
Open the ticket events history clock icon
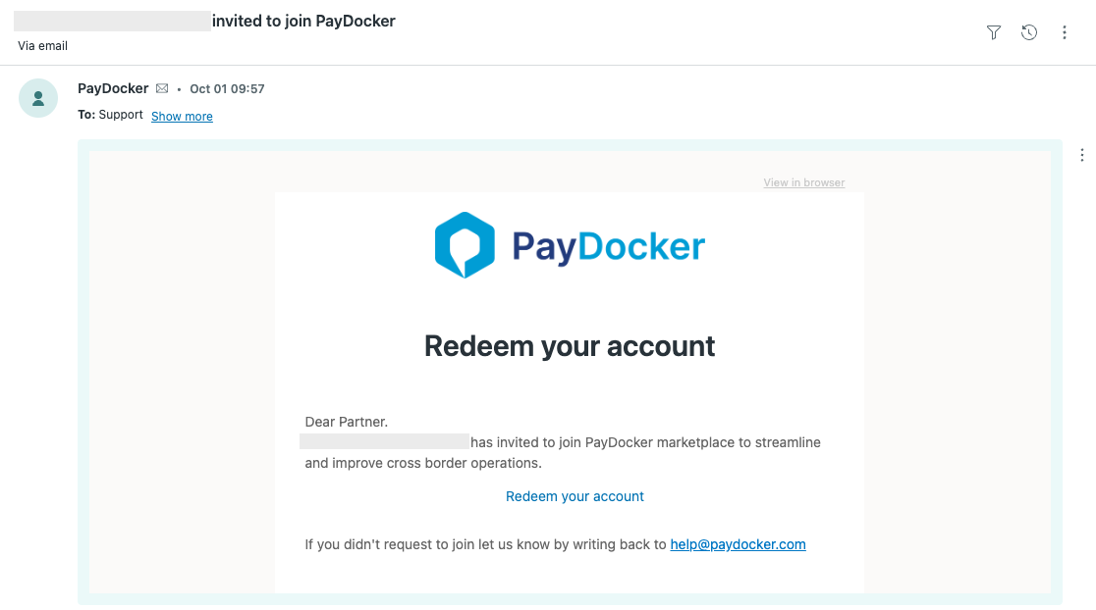(x=1028, y=33)
